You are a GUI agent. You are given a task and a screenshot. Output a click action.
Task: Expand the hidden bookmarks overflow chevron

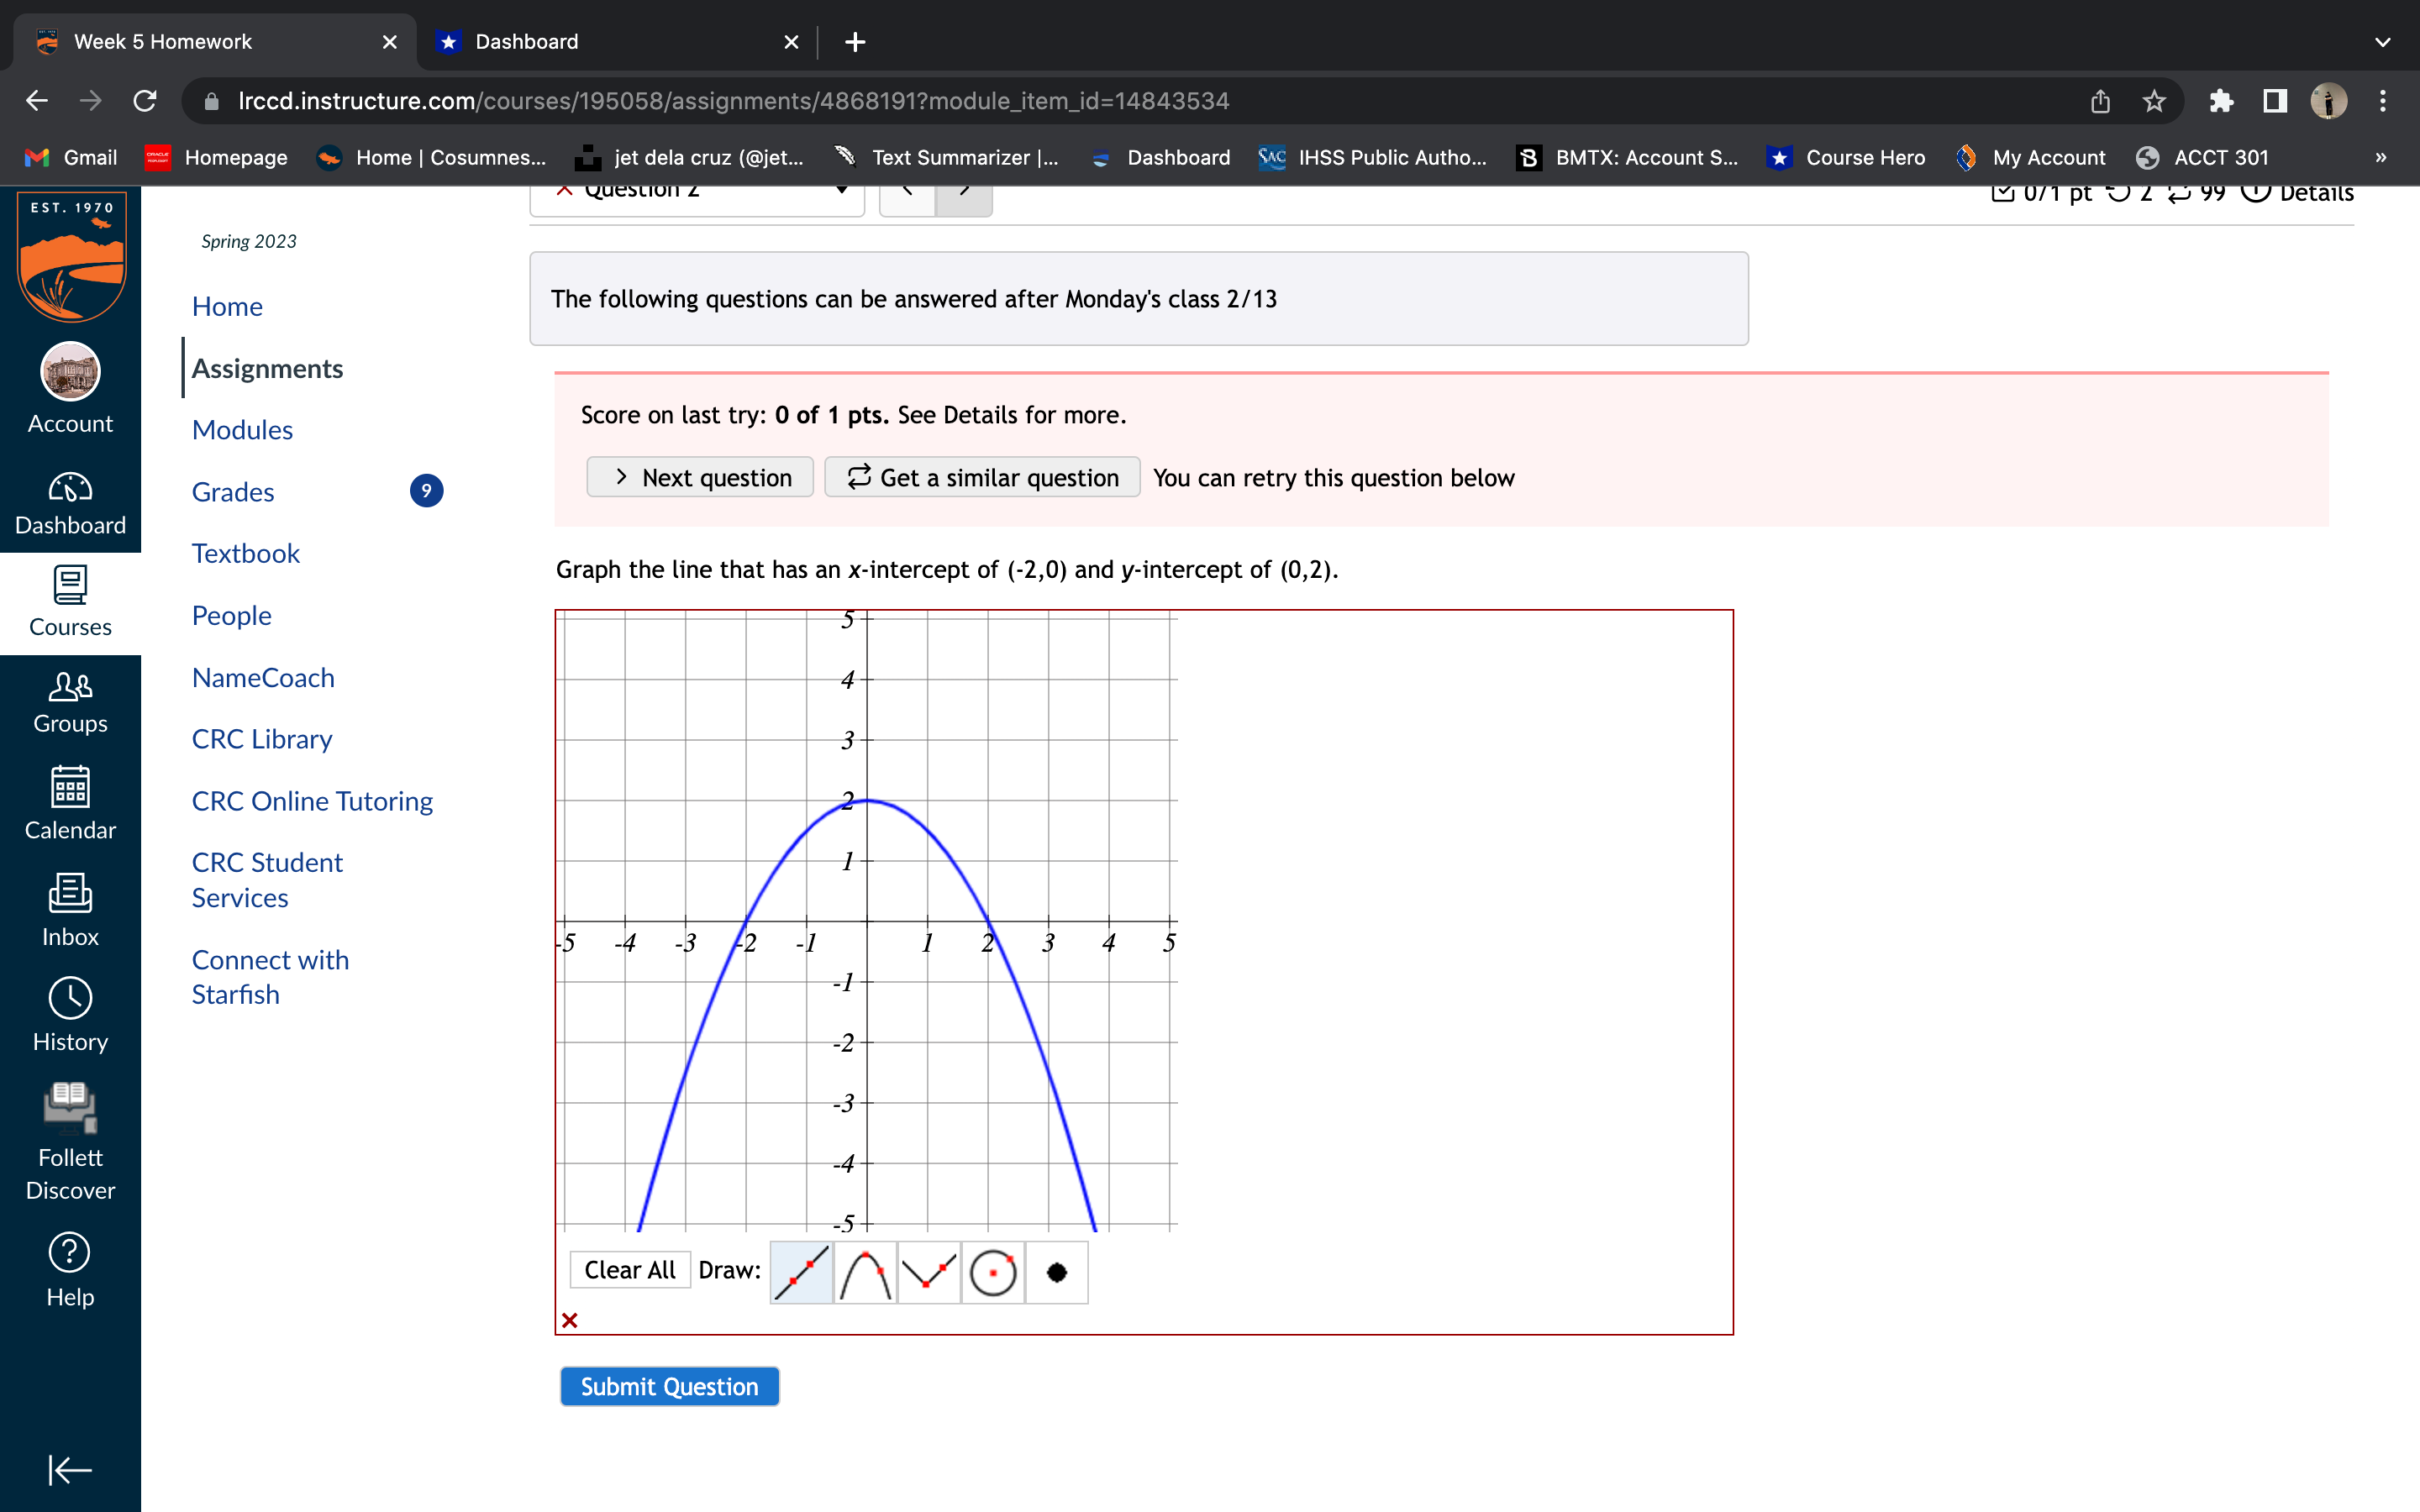[x=2380, y=157]
